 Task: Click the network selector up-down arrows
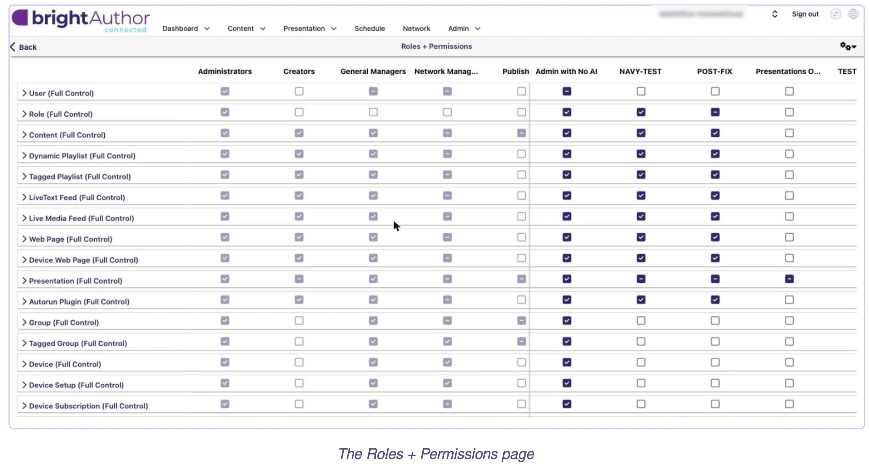click(x=775, y=14)
